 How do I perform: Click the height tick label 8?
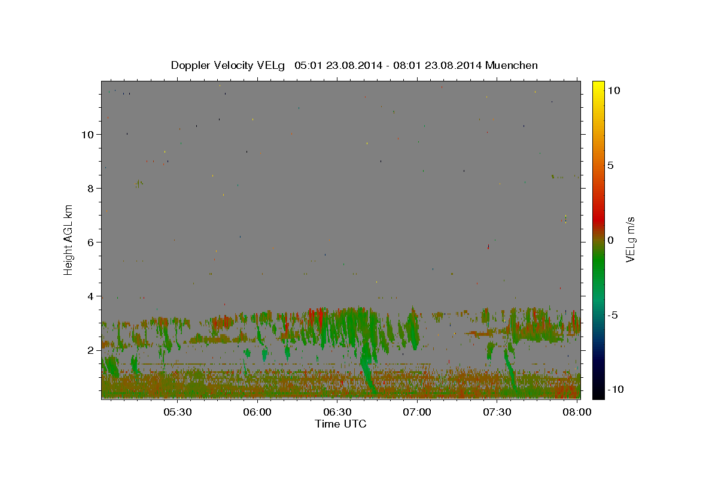click(x=91, y=188)
